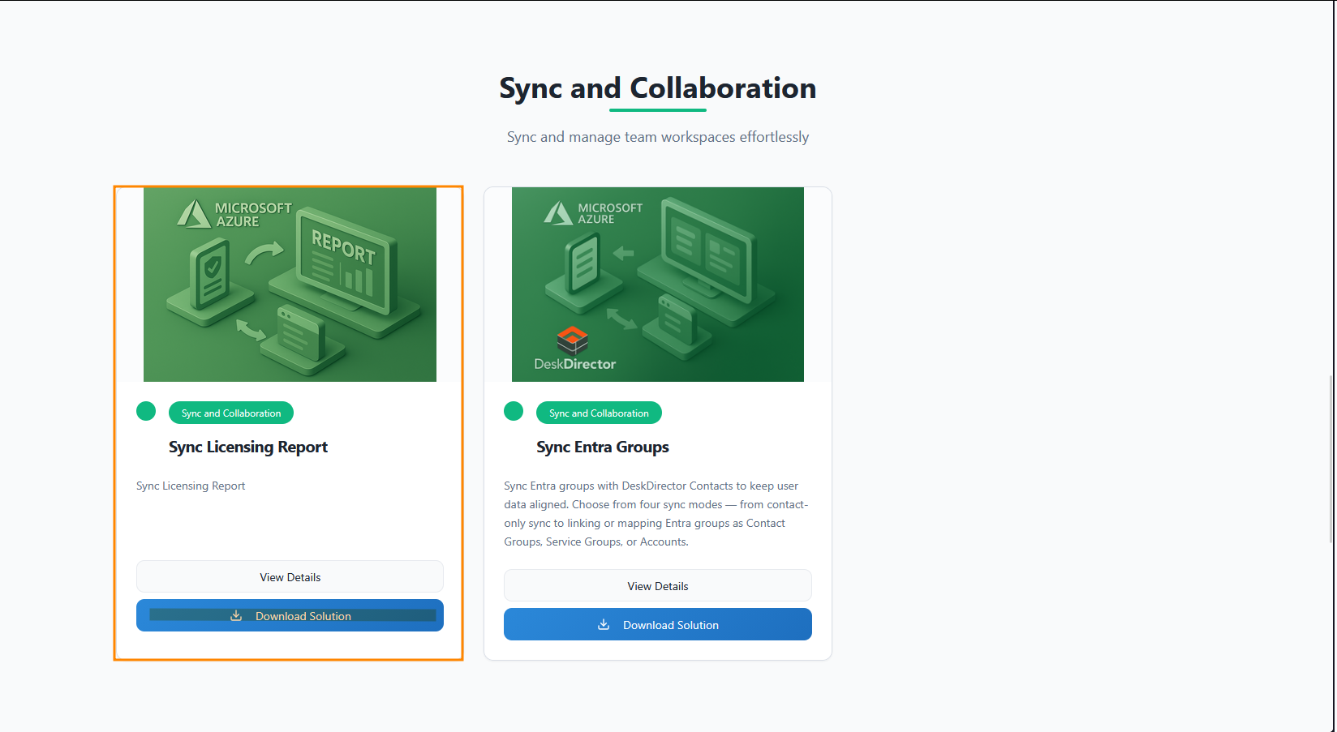1337x732 pixels.
Task: Click the Sync Entra Groups description paragraph
Action: [x=656, y=514]
